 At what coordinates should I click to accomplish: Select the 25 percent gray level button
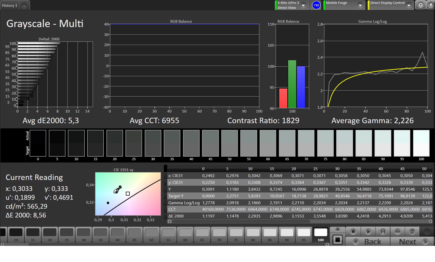tap(67, 235)
